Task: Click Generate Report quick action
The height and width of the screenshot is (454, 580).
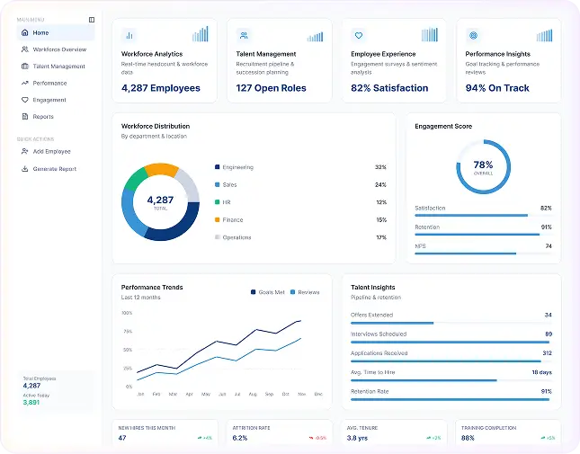Action: (x=56, y=169)
